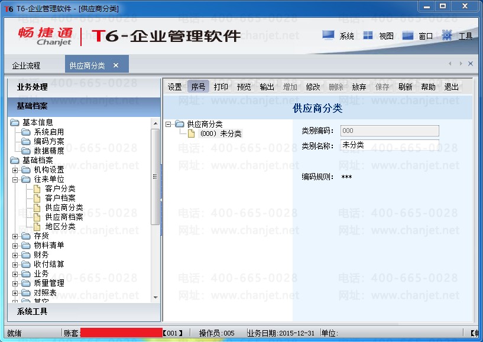Click the 输出 toolbar button

pos(267,87)
